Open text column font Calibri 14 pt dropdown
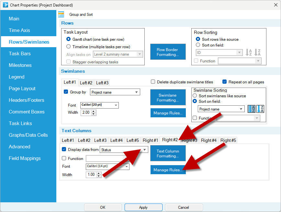The image size is (281, 212). tap(107, 166)
